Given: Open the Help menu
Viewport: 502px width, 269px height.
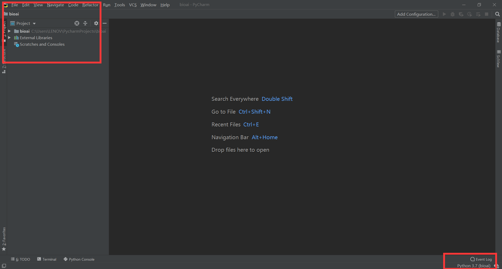Looking at the screenshot, I should [165, 5].
